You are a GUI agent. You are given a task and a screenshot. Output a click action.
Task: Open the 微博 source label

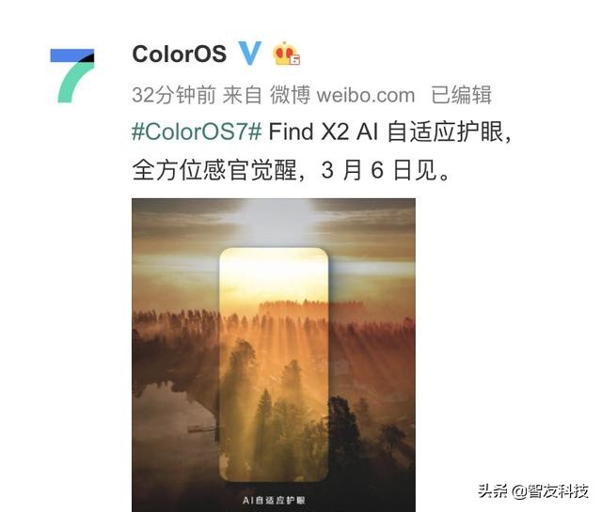[x=290, y=95]
